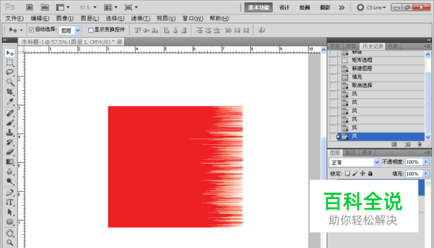The image size is (434, 248).
Task: Activate the Eraser tool
Action: tap(9, 152)
